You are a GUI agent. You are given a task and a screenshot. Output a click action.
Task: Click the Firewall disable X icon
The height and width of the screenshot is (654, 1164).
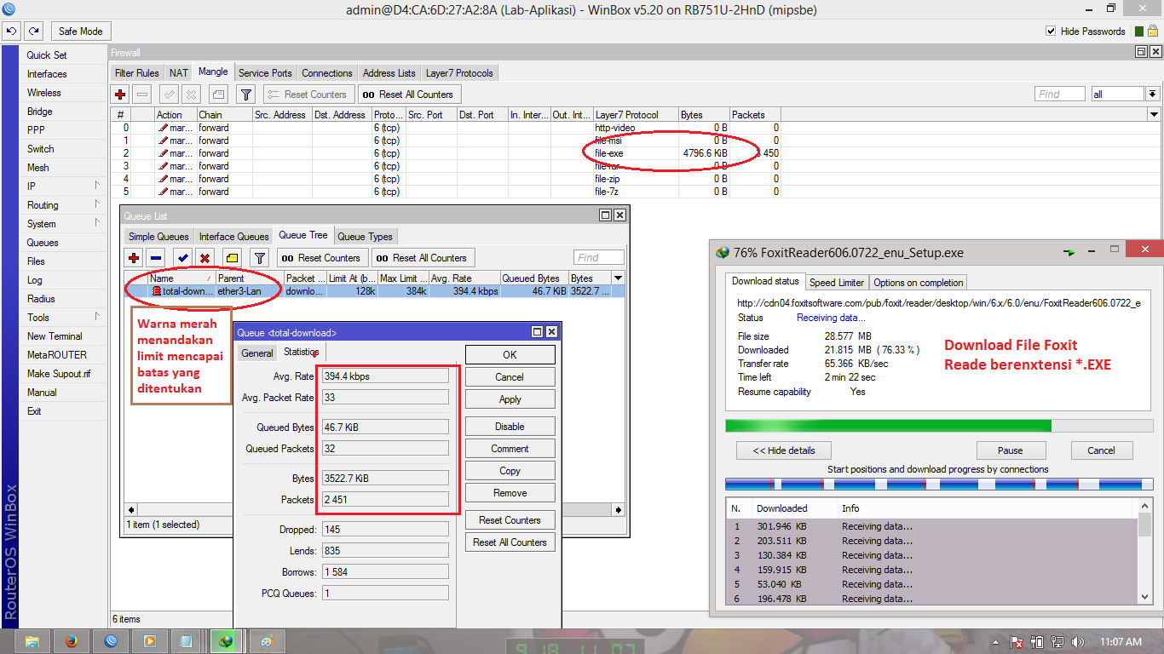pos(192,95)
